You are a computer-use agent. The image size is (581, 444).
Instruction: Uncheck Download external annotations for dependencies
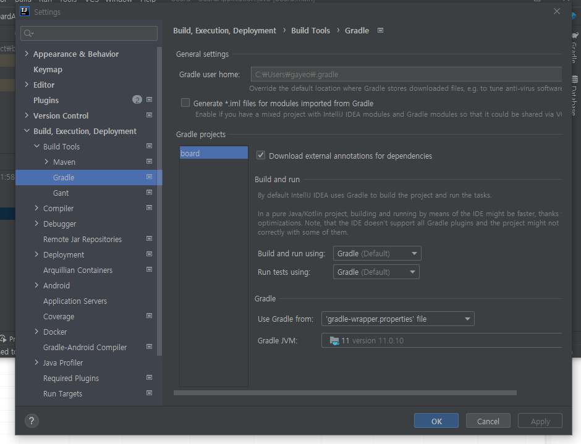tap(261, 156)
